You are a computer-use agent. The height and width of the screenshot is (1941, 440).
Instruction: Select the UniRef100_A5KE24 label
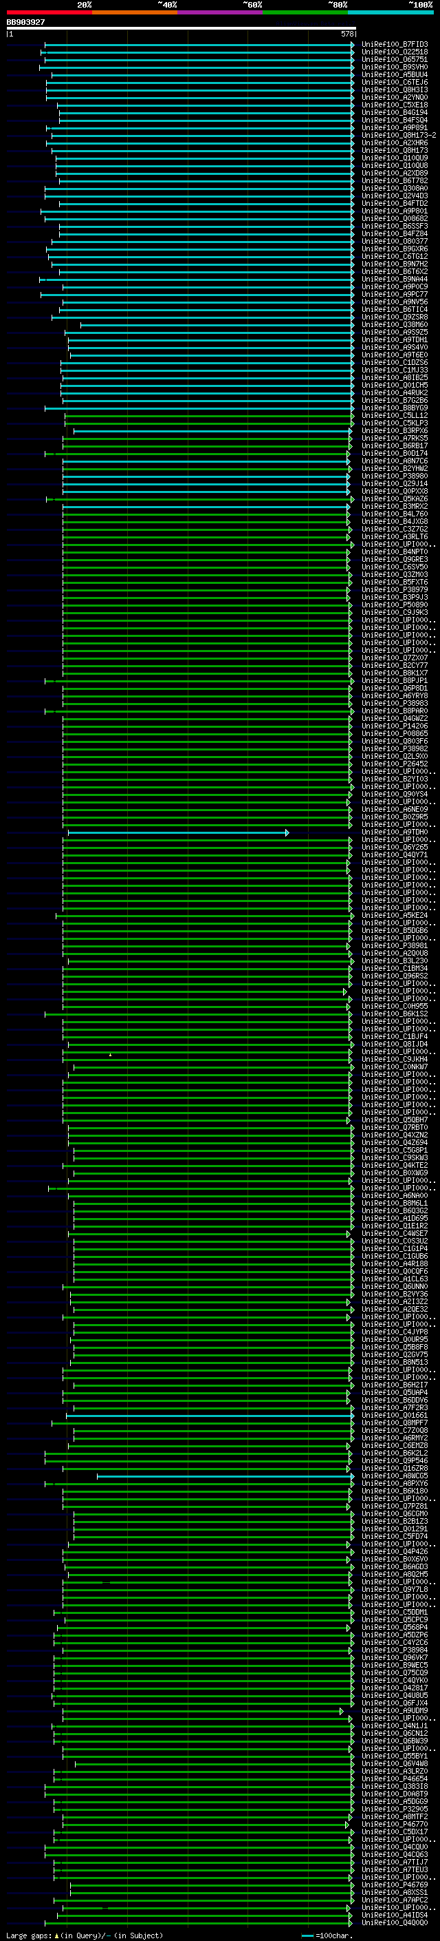395,915
